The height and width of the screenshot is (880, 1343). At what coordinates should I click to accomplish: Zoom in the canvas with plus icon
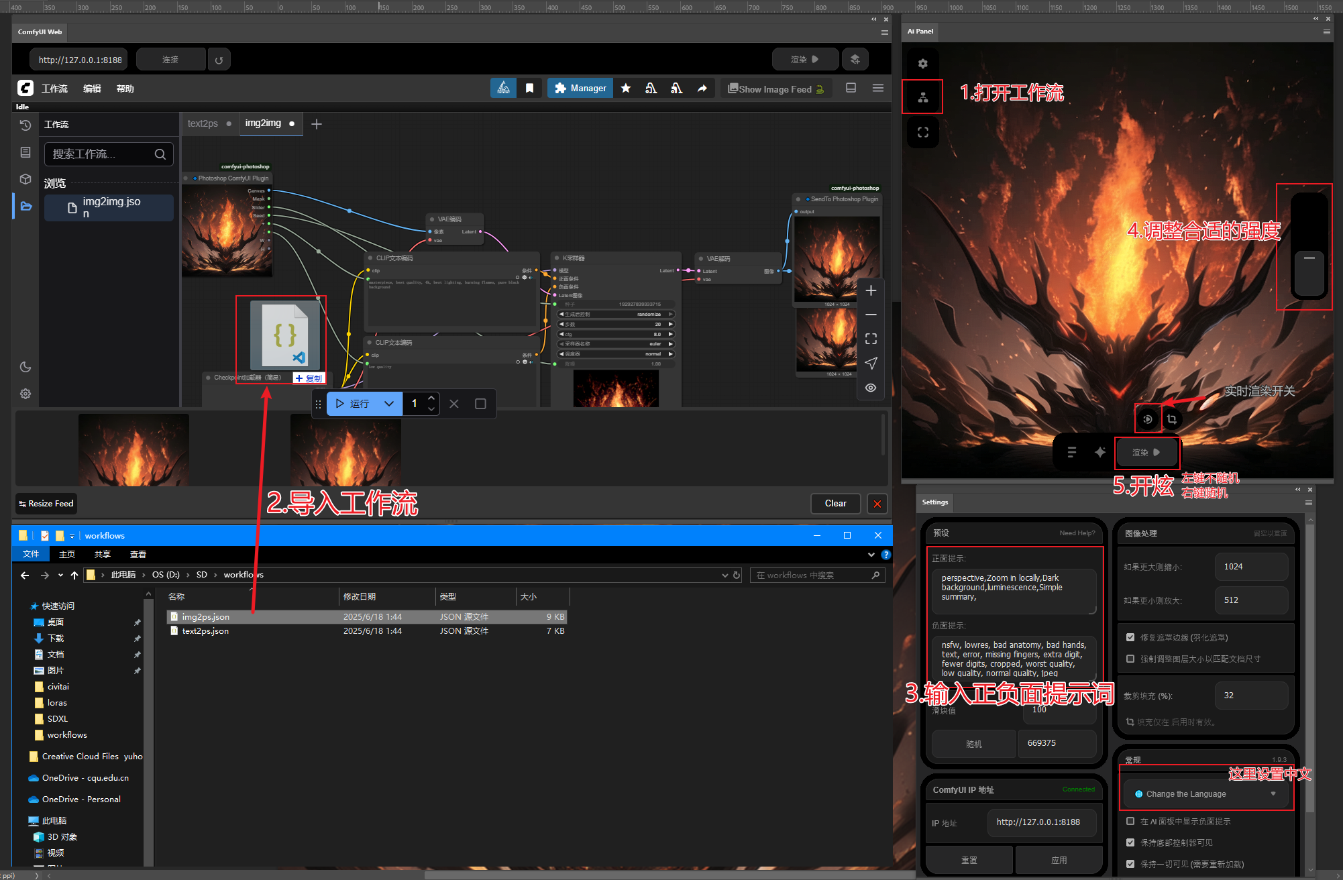pos(871,290)
